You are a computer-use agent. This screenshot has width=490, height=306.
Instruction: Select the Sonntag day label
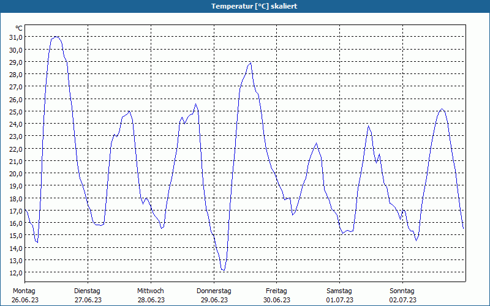(402, 291)
